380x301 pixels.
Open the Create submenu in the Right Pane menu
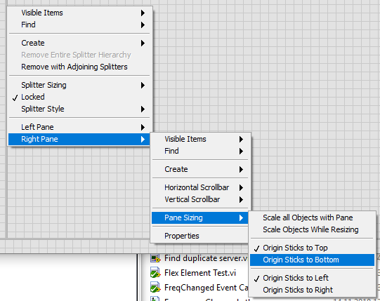click(x=200, y=169)
